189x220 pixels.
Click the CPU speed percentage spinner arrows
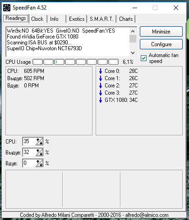click(x=40, y=141)
